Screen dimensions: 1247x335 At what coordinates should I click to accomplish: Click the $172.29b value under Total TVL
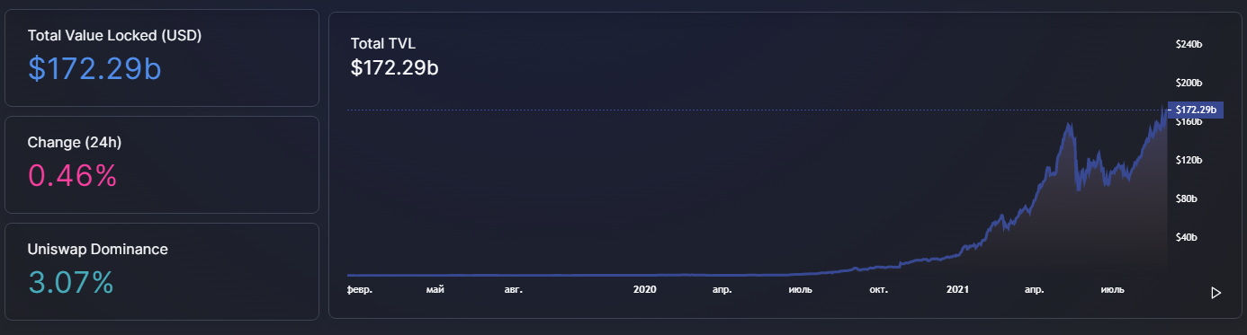pos(394,67)
